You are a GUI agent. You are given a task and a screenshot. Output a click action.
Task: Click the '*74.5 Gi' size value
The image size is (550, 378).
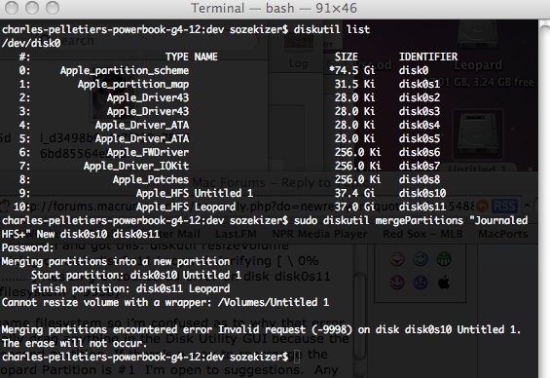click(352, 70)
